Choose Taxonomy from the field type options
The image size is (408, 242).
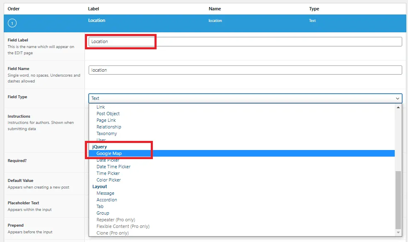point(106,133)
